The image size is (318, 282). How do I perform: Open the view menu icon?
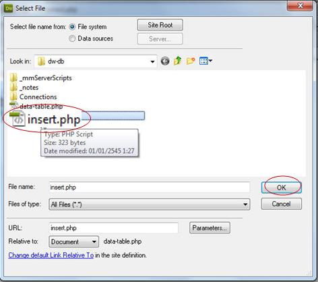[205, 61]
